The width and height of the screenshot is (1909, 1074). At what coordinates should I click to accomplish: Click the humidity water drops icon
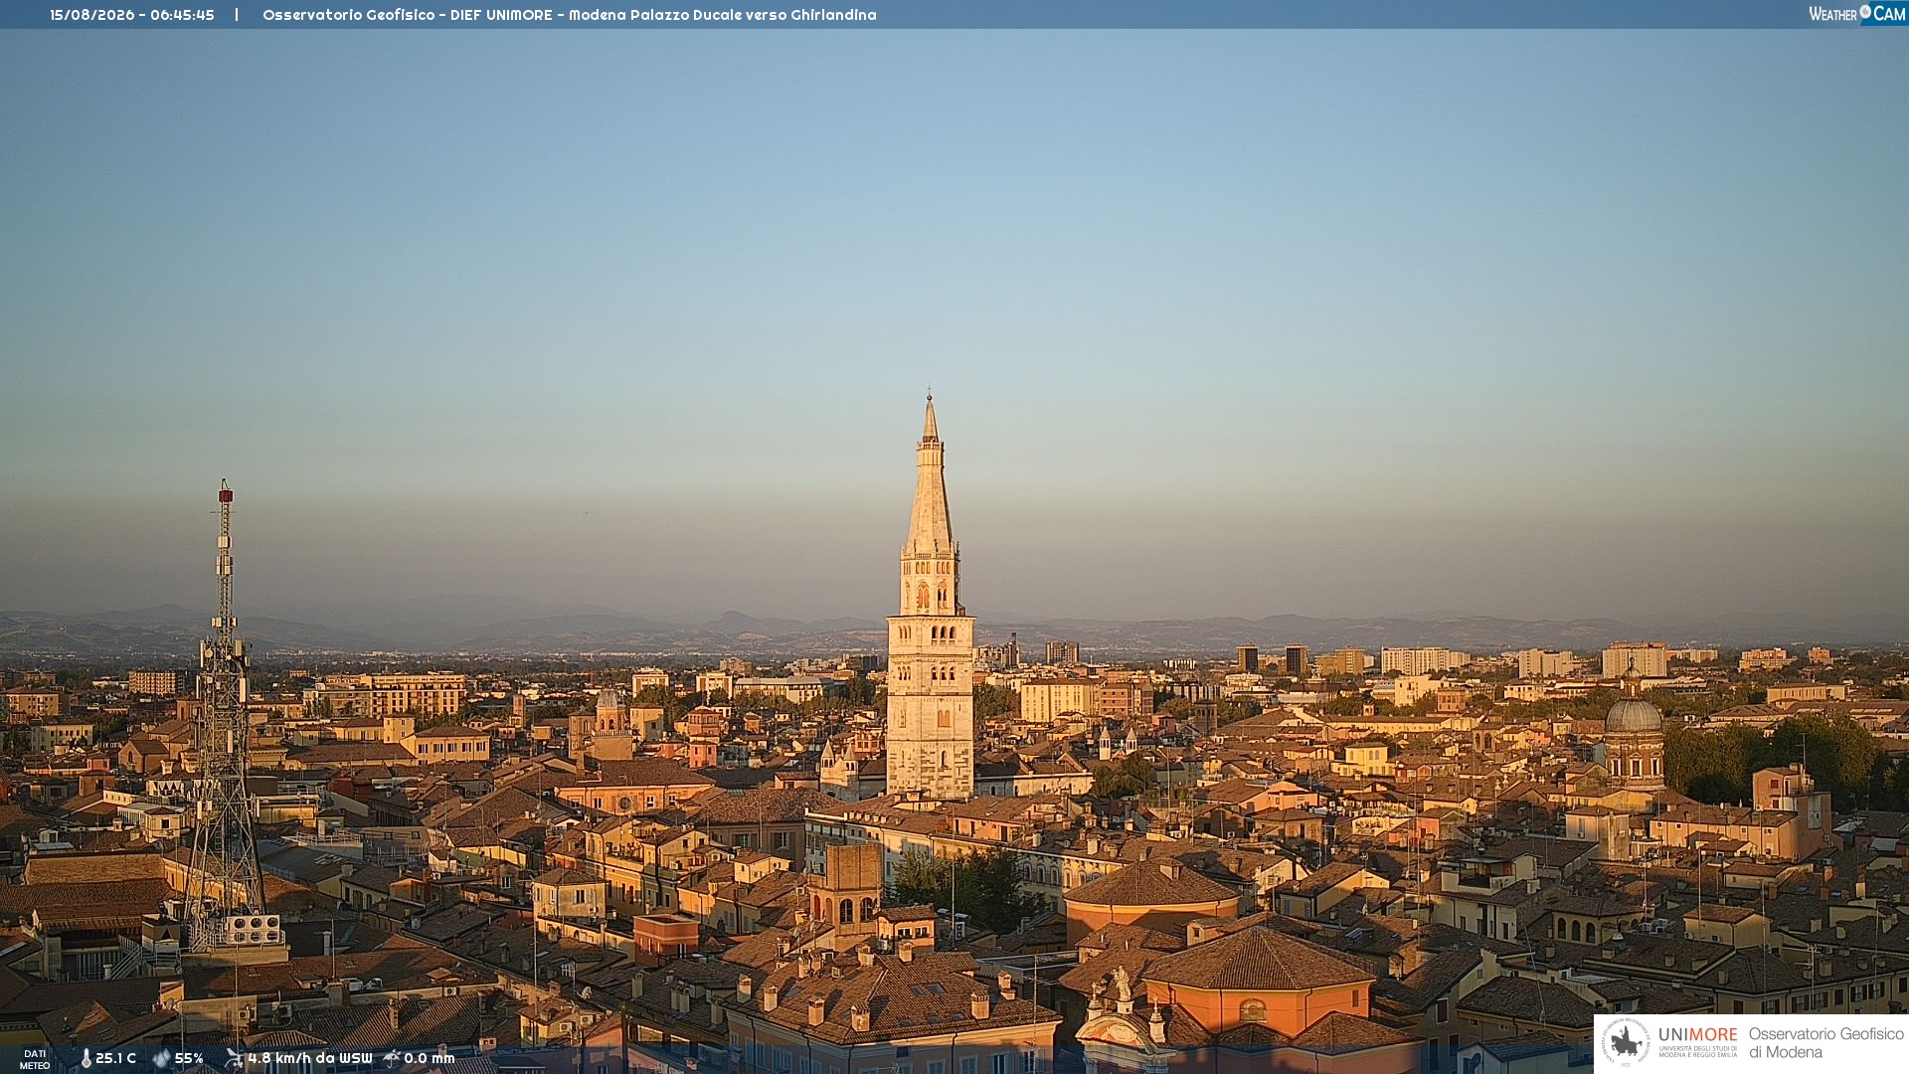(x=161, y=1059)
